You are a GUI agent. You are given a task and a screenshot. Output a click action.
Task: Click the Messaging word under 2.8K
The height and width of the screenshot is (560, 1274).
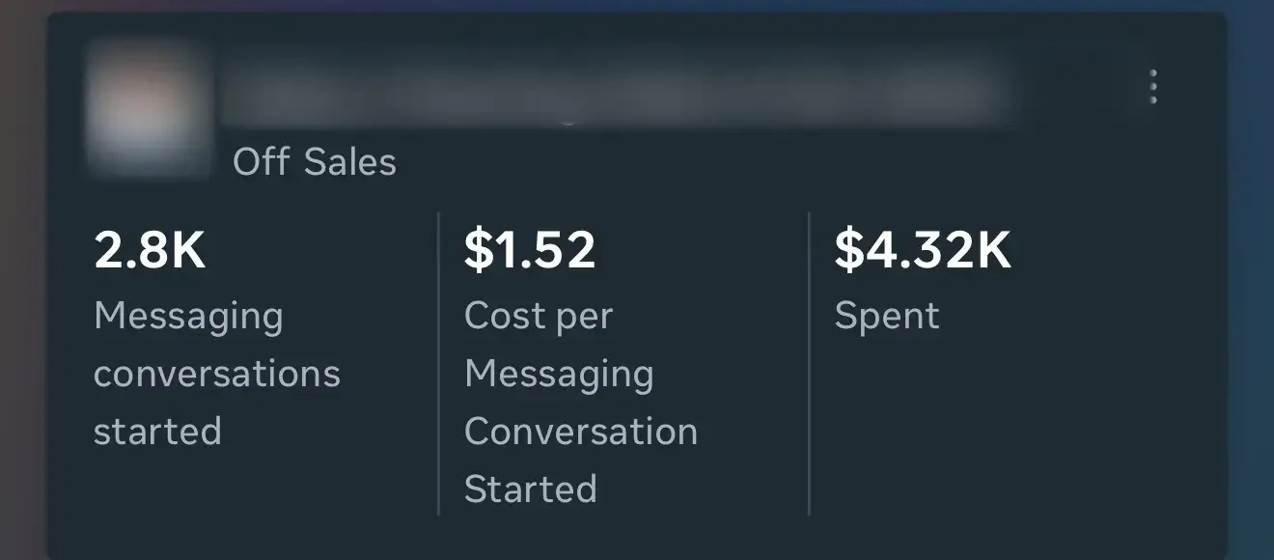[188, 318]
